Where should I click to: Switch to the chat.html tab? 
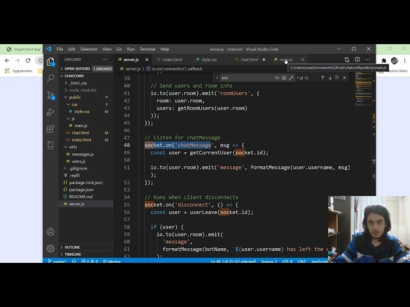(x=249, y=59)
